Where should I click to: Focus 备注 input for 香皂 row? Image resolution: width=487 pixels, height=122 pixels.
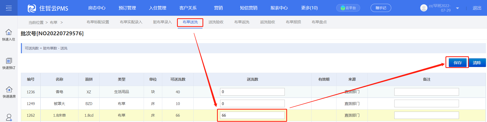click(x=427, y=92)
